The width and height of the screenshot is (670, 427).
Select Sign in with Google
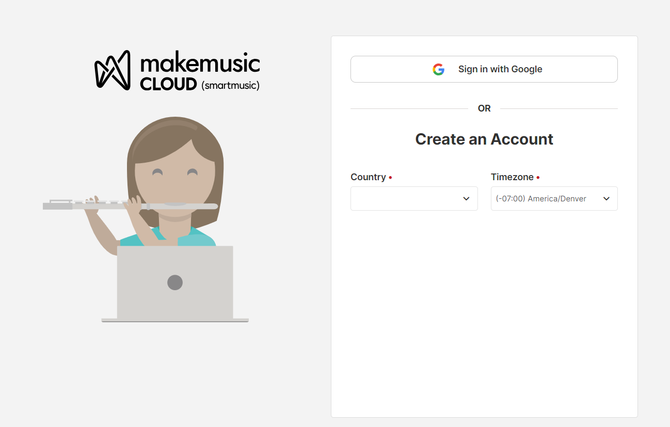(484, 69)
